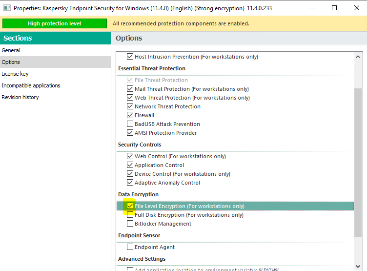Minimize the Properties window

click(x=312, y=8)
